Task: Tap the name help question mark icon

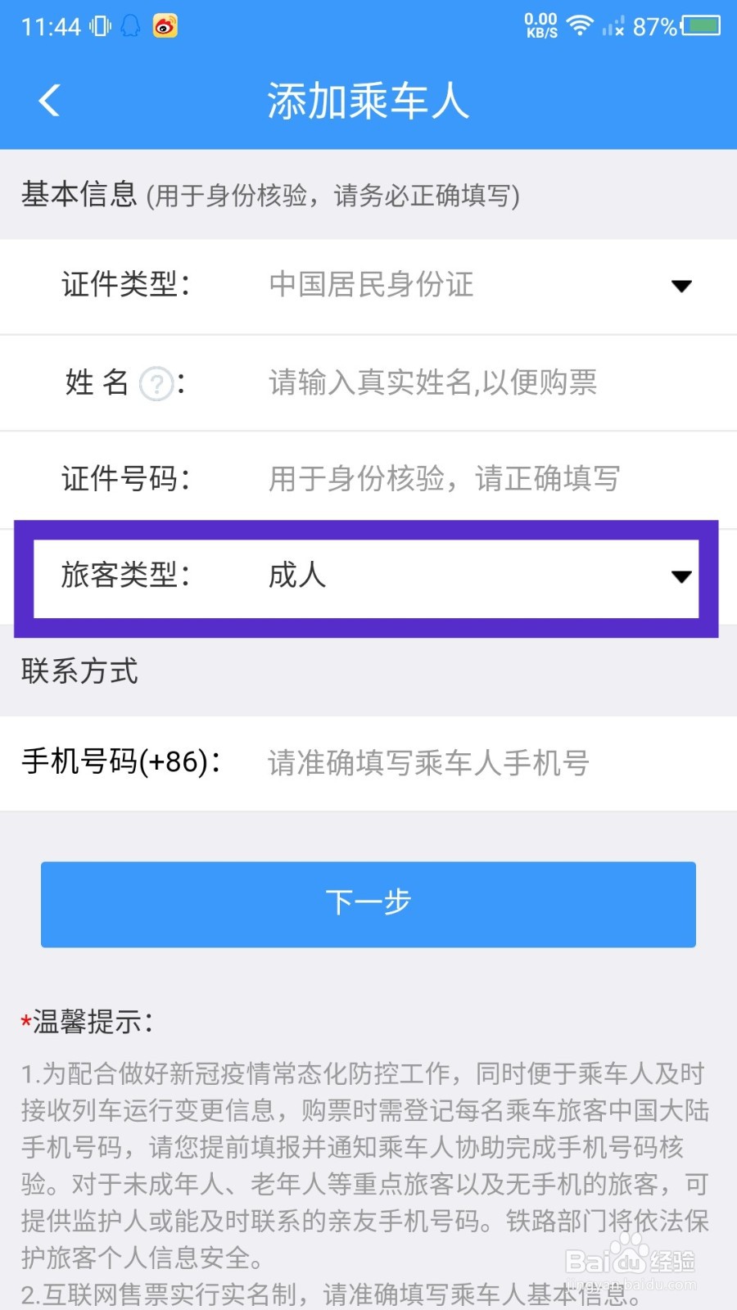Action: click(x=156, y=383)
